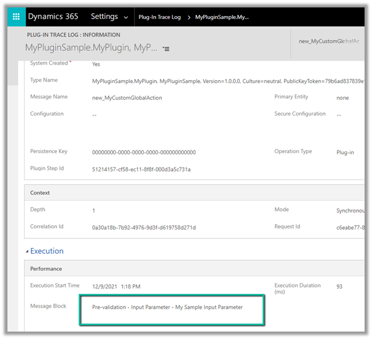
Task: Go to Plug-In Trace Log breadcrumb
Action: coord(159,17)
